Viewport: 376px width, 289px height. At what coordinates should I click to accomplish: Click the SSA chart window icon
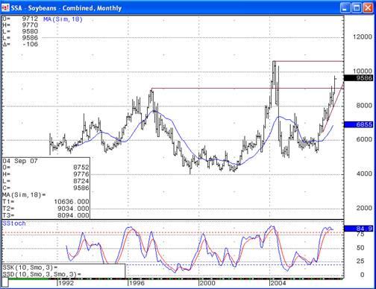5,7
